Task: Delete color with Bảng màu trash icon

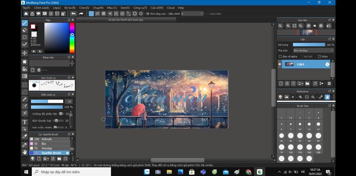Action: coord(39,70)
